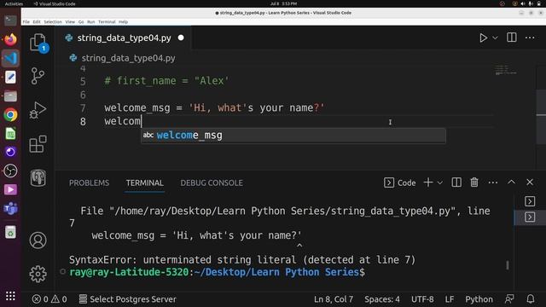This screenshot has height=307, width=546.
Task: Open the Extensions view
Action: click(38, 144)
